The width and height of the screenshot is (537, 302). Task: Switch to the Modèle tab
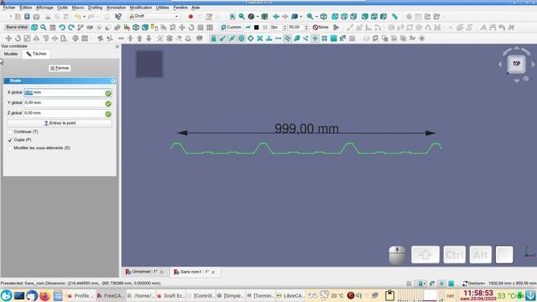coord(11,54)
